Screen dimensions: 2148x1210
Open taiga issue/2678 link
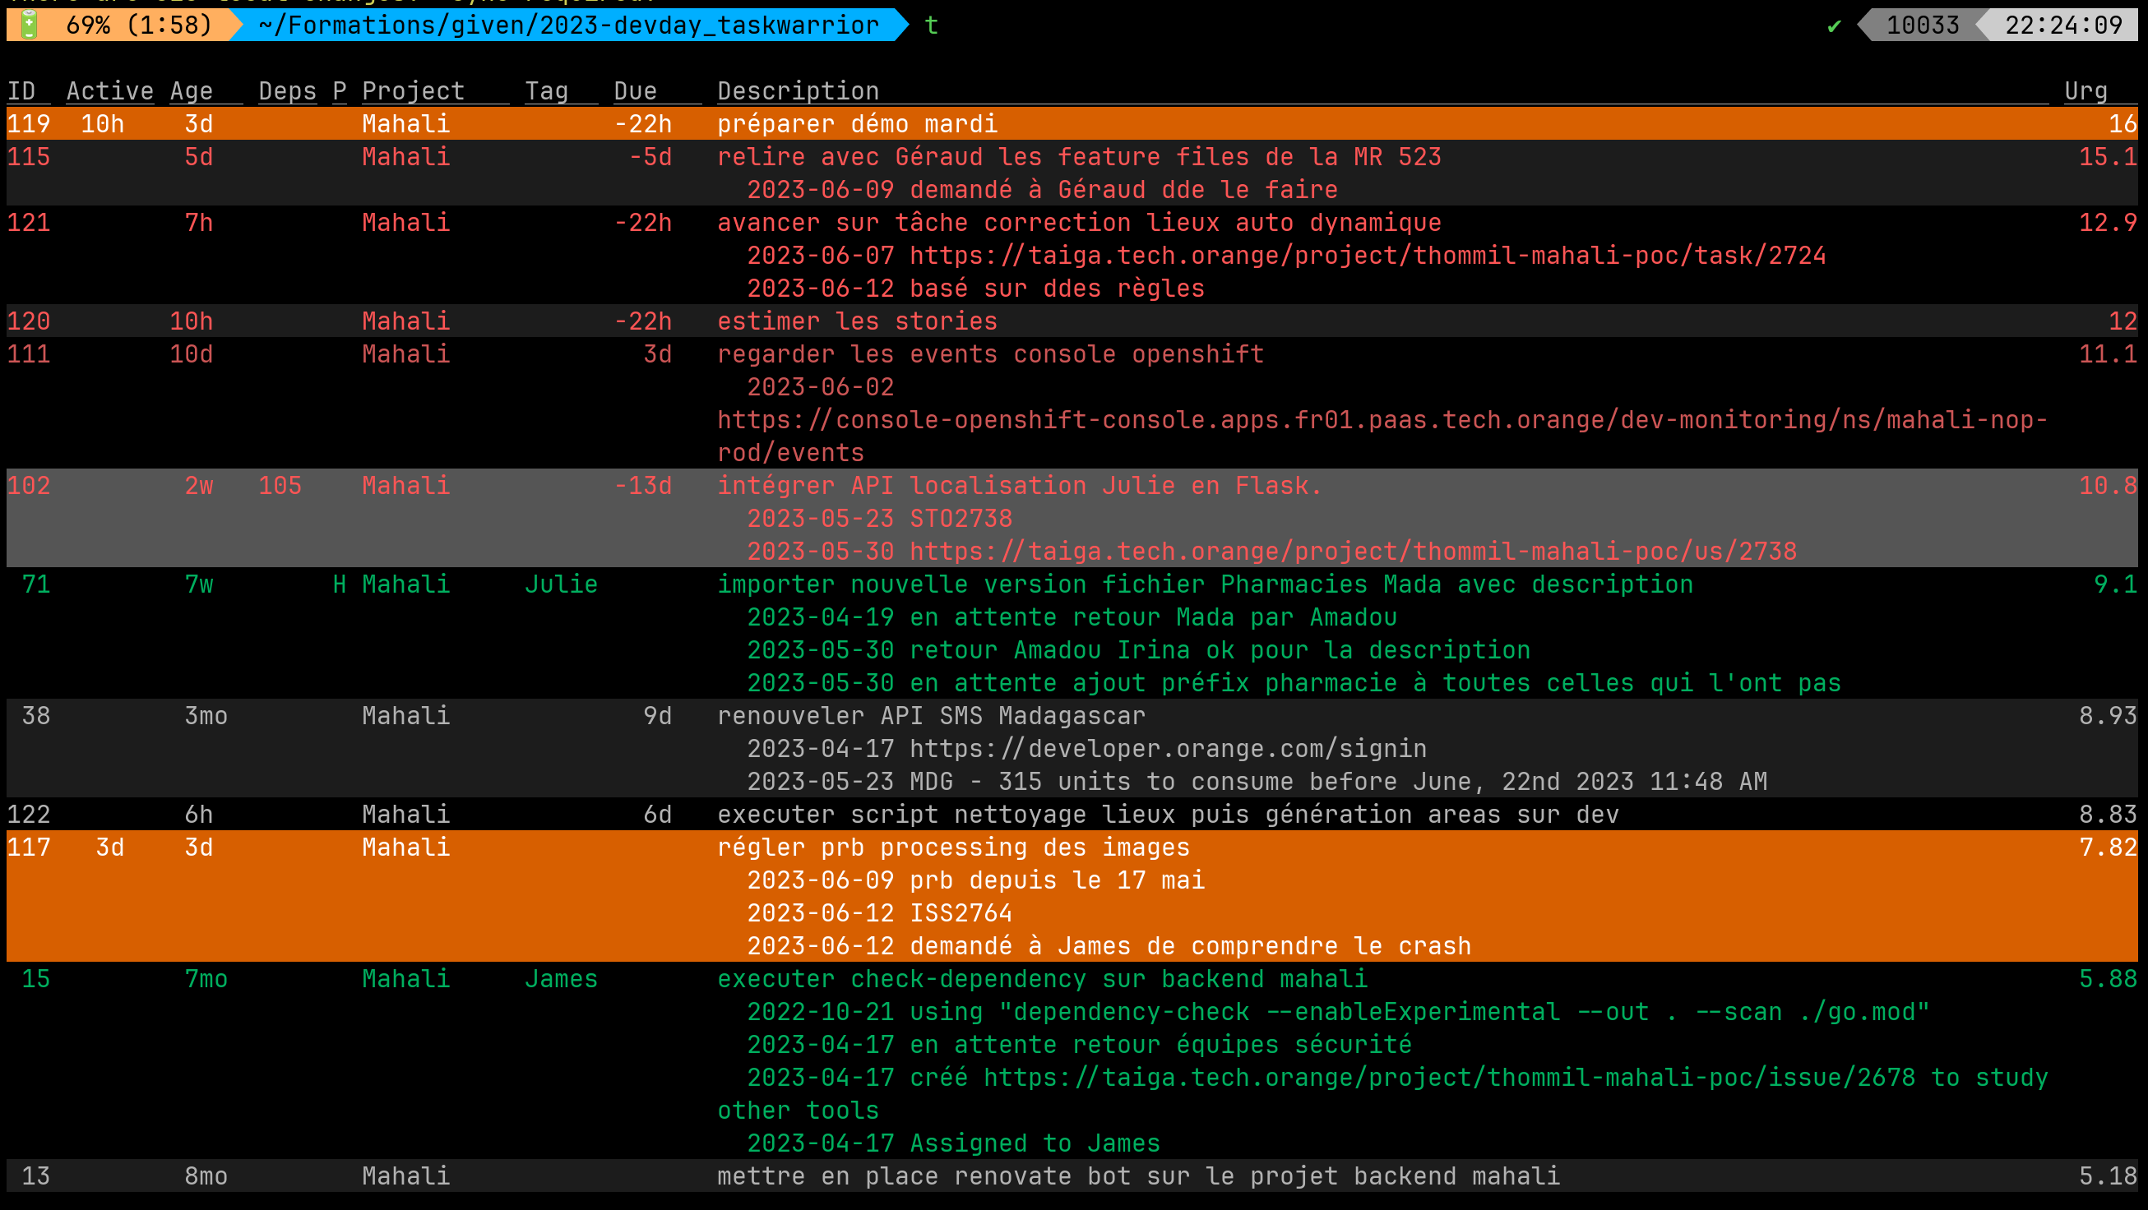click(1448, 1078)
